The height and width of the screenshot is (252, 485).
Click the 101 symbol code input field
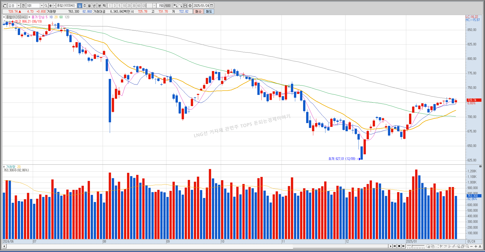(33, 6)
